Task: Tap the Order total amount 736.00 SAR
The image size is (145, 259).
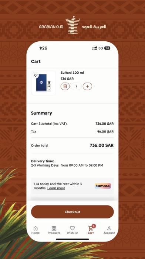Action: 102,146
